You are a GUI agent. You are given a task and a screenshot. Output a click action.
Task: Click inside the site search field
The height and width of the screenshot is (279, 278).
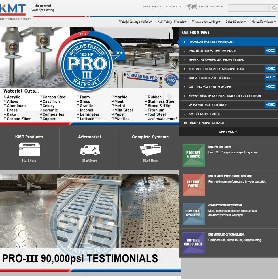[x=249, y=8]
